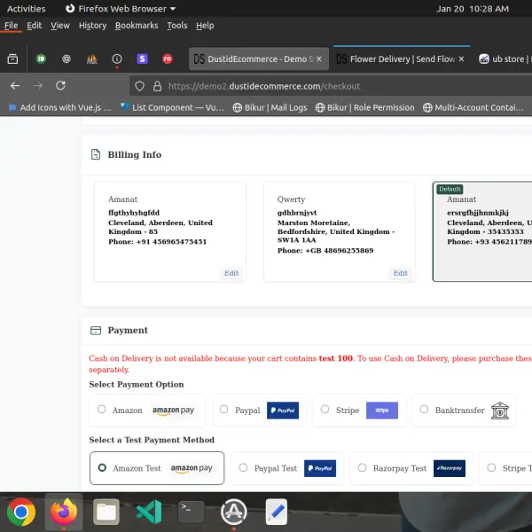Open Visual Studio Code from the dock
The width and height of the screenshot is (532, 532).
tap(148, 512)
